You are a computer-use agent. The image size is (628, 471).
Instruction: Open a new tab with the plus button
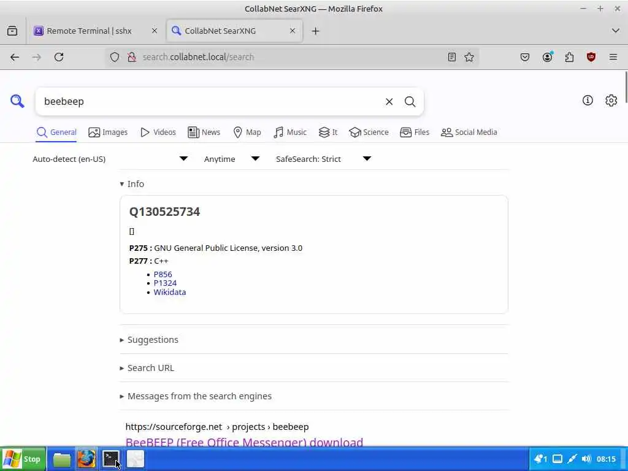click(316, 31)
